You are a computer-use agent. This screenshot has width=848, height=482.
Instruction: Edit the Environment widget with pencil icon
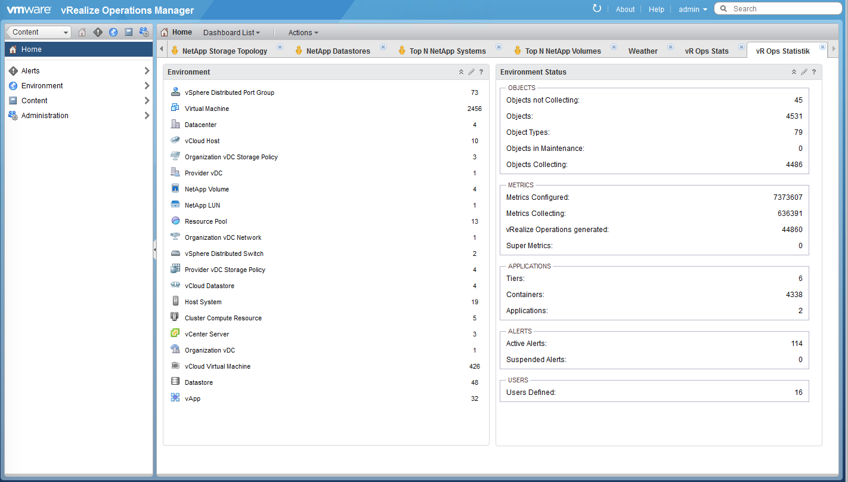point(471,72)
